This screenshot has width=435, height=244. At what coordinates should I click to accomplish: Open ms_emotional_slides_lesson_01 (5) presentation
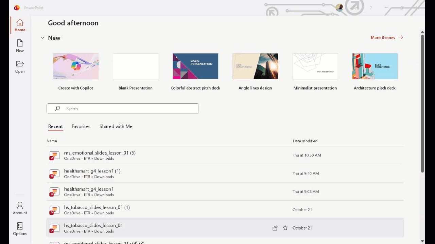pyautogui.click(x=100, y=153)
